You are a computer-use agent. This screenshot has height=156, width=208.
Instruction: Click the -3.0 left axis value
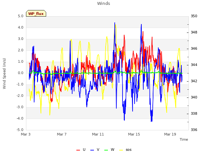pyautogui.click(x=20, y=107)
